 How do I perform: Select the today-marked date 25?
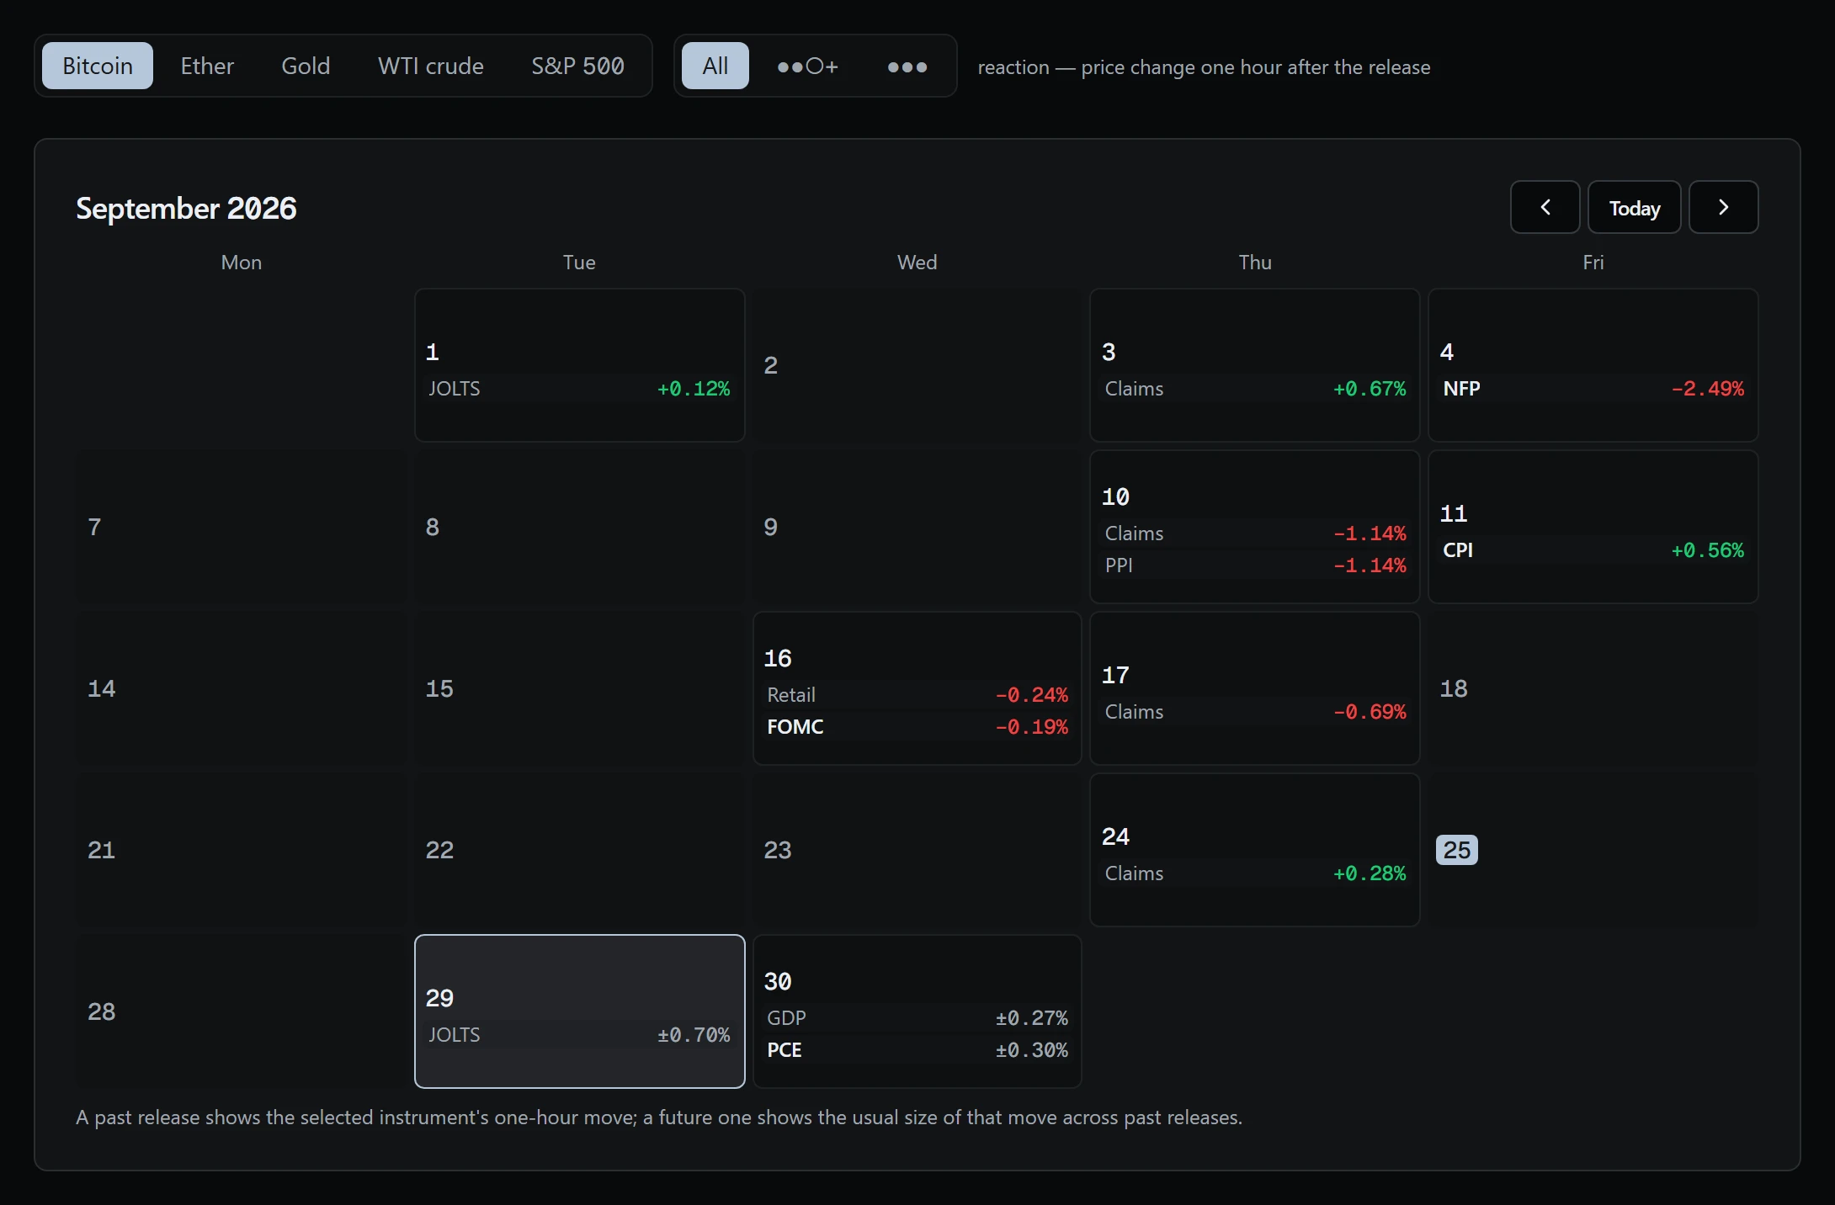point(1457,850)
